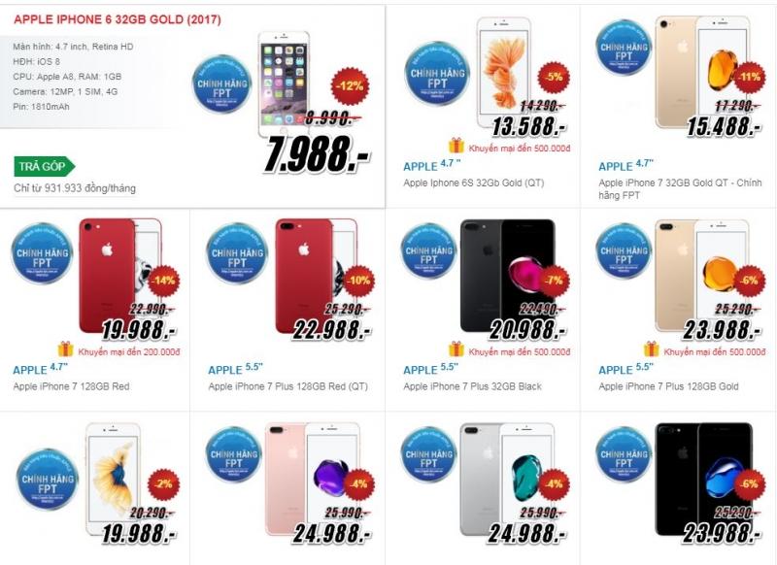The image size is (777, 565).
Task: Open Apple iPhone 7 32GB Gold QT link
Action: point(679,188)
